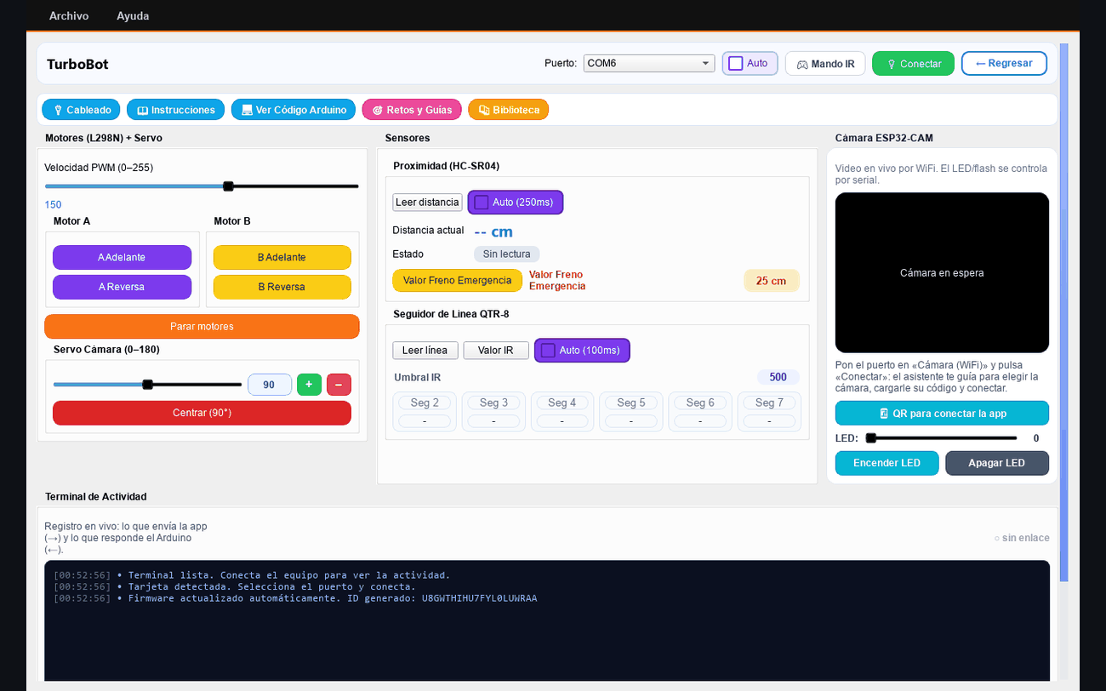Click the Valor IR button

(x=496, y=351)
